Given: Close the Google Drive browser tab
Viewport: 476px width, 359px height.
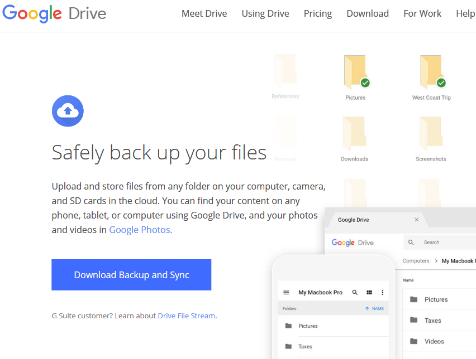Looking at the screenshot, I should coord(417,220).
